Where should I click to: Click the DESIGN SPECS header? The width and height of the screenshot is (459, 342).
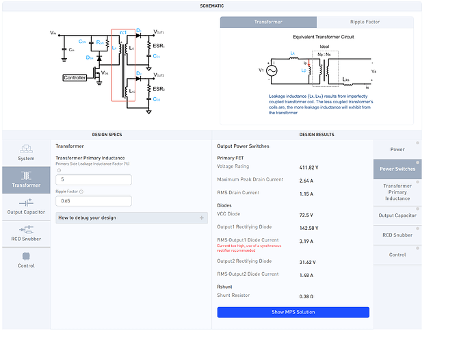click(x=107, y=135)
